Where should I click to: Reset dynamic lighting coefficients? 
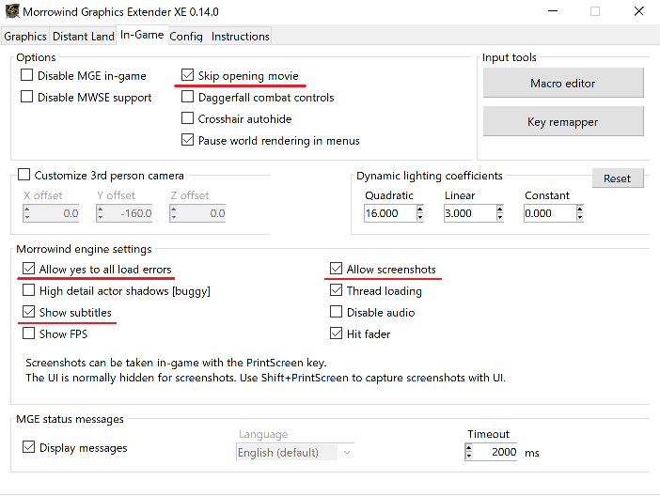click(617, 178)
